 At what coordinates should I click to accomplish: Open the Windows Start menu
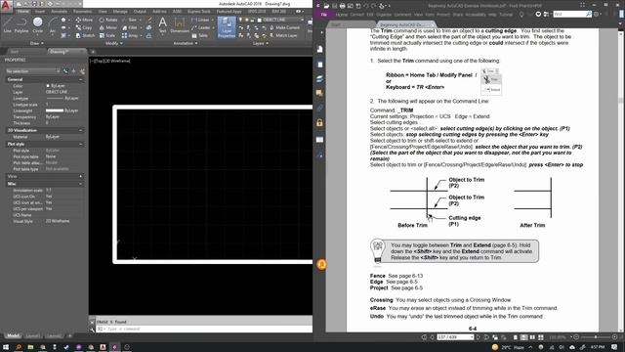point(6,347)
